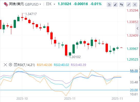This screenshot has height=102, width=140.
Task: Open RSI settings hexagon icon
Action: click(11, 65)
